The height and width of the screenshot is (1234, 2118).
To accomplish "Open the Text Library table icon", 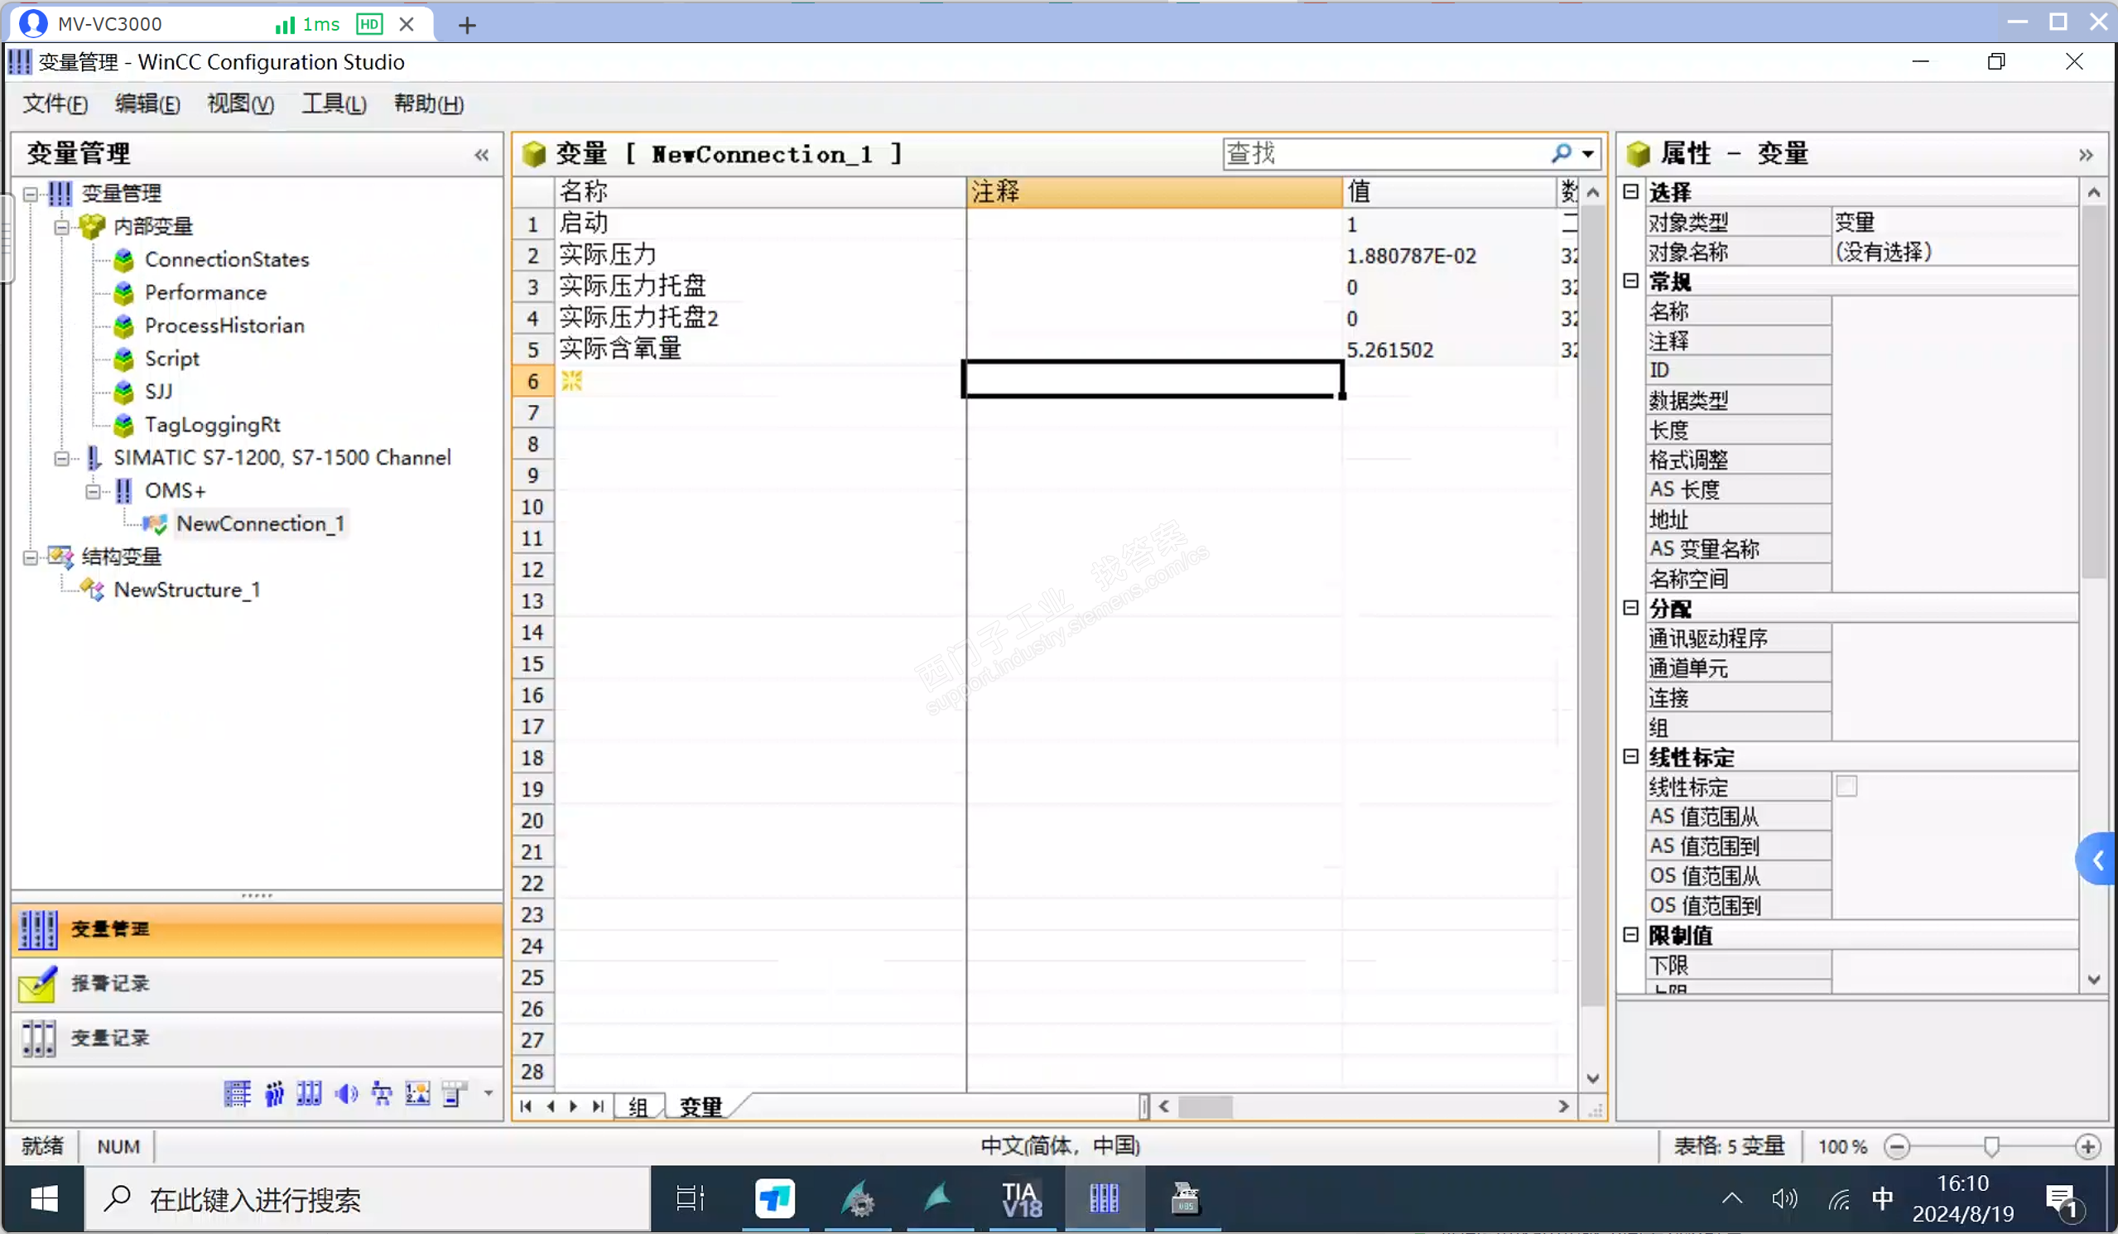I will coord(238,1093).
